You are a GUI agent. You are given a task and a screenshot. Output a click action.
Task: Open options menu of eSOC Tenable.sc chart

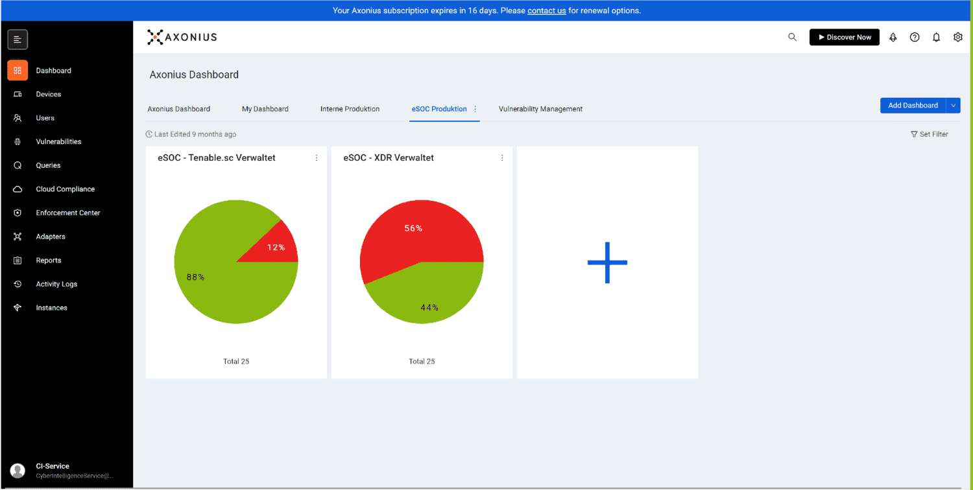[317, 157]
